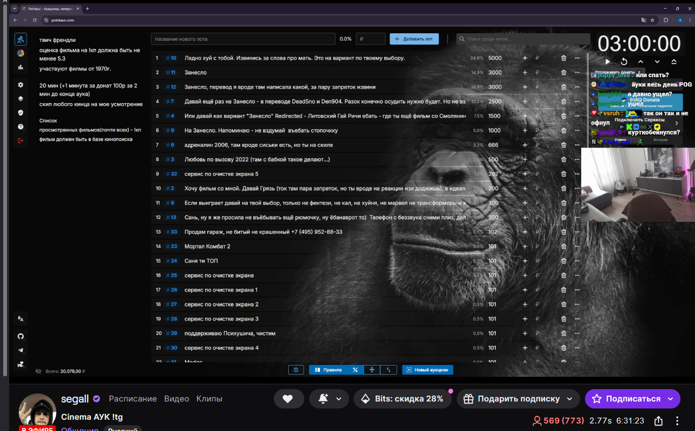Toggle the percent display button

355,370
